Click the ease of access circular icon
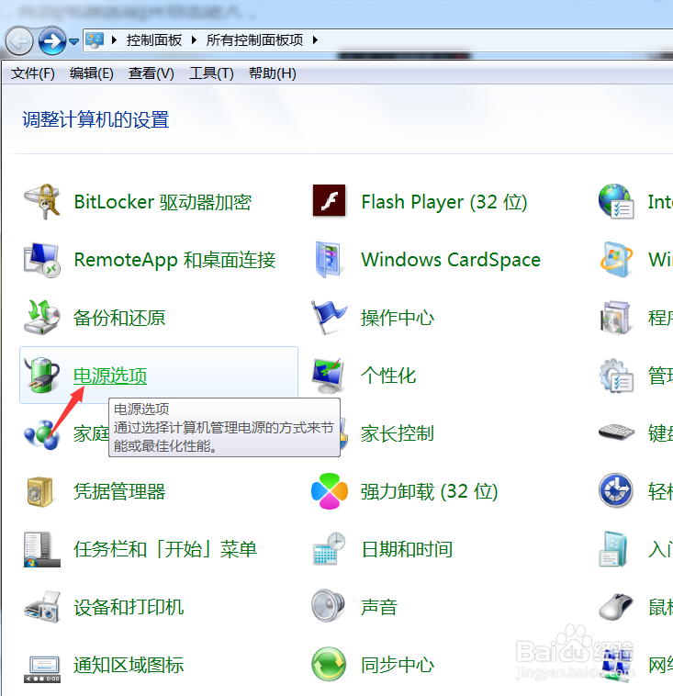This screenshot has height=696, width=673. click(615, 490)
